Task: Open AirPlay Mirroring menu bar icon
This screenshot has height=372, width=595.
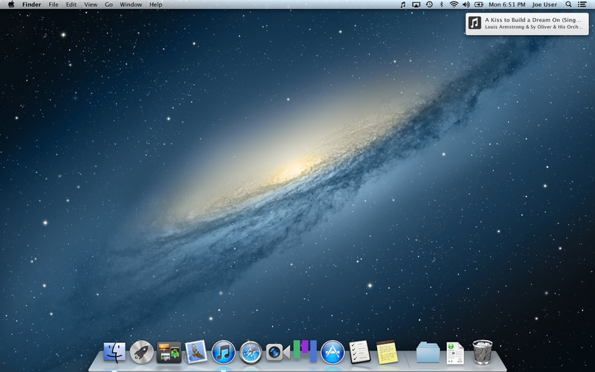Action: point(416,4)
